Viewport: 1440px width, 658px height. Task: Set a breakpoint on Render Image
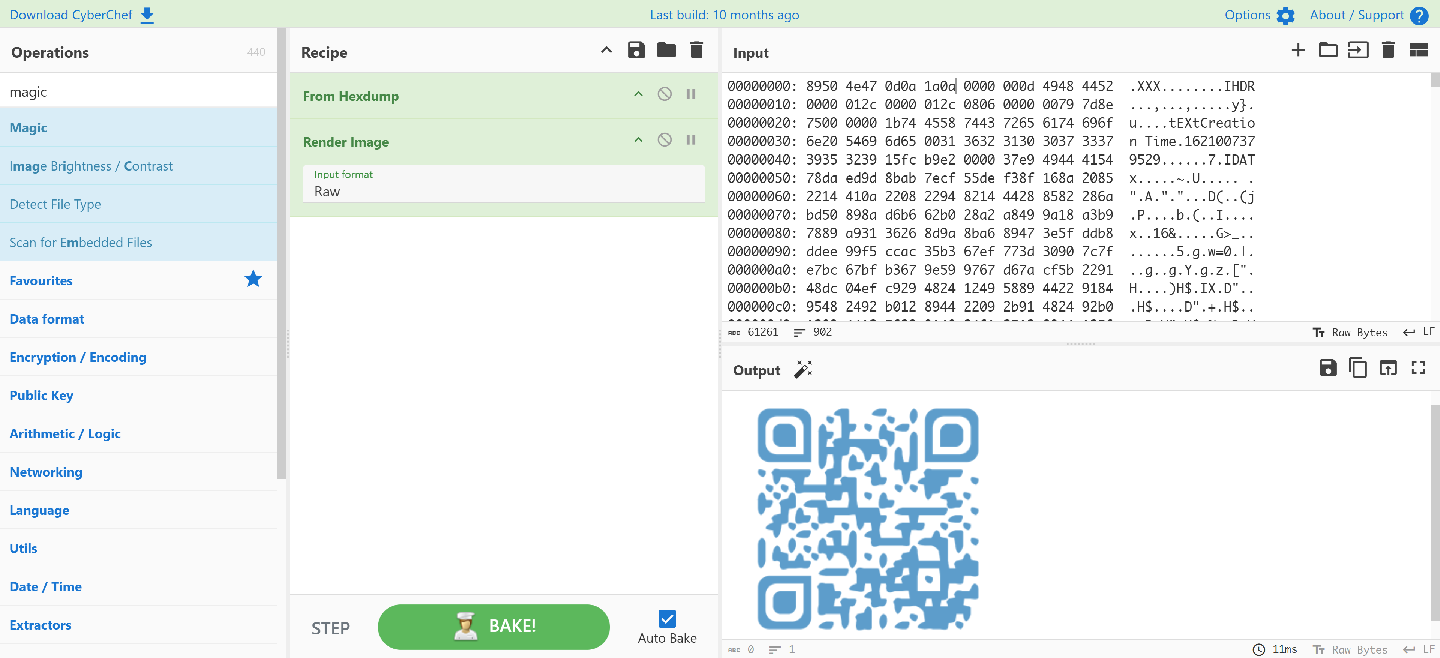click(691, 140)
